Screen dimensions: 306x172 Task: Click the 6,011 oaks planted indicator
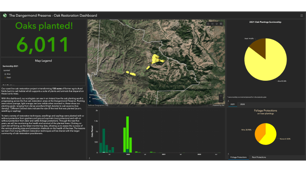point(43,45)
